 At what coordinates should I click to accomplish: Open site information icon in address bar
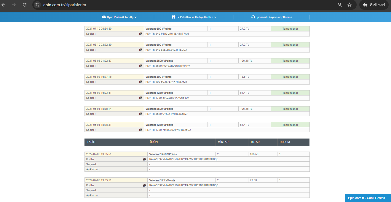(37, 5)
